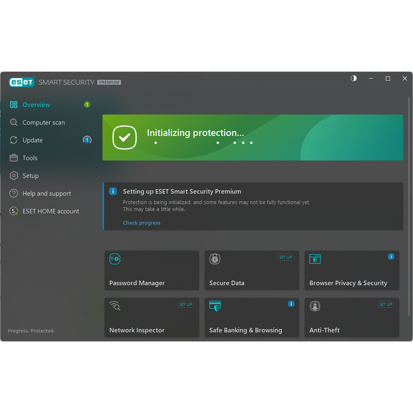Click the Safe Banking card shield icon

[215, 306]
